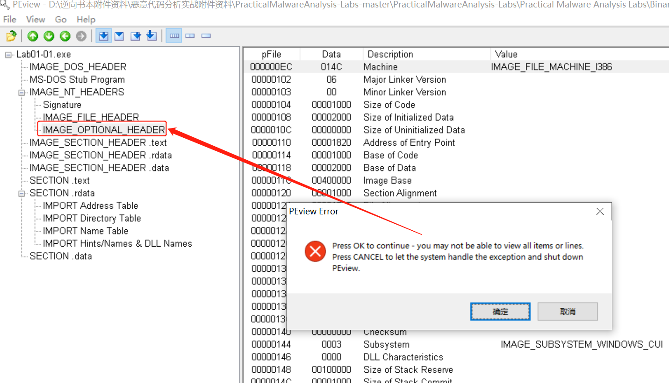This screenshot has height=383, width=669.
Task: Select SECTION .rdata tree item
Action: coord(62,193)
